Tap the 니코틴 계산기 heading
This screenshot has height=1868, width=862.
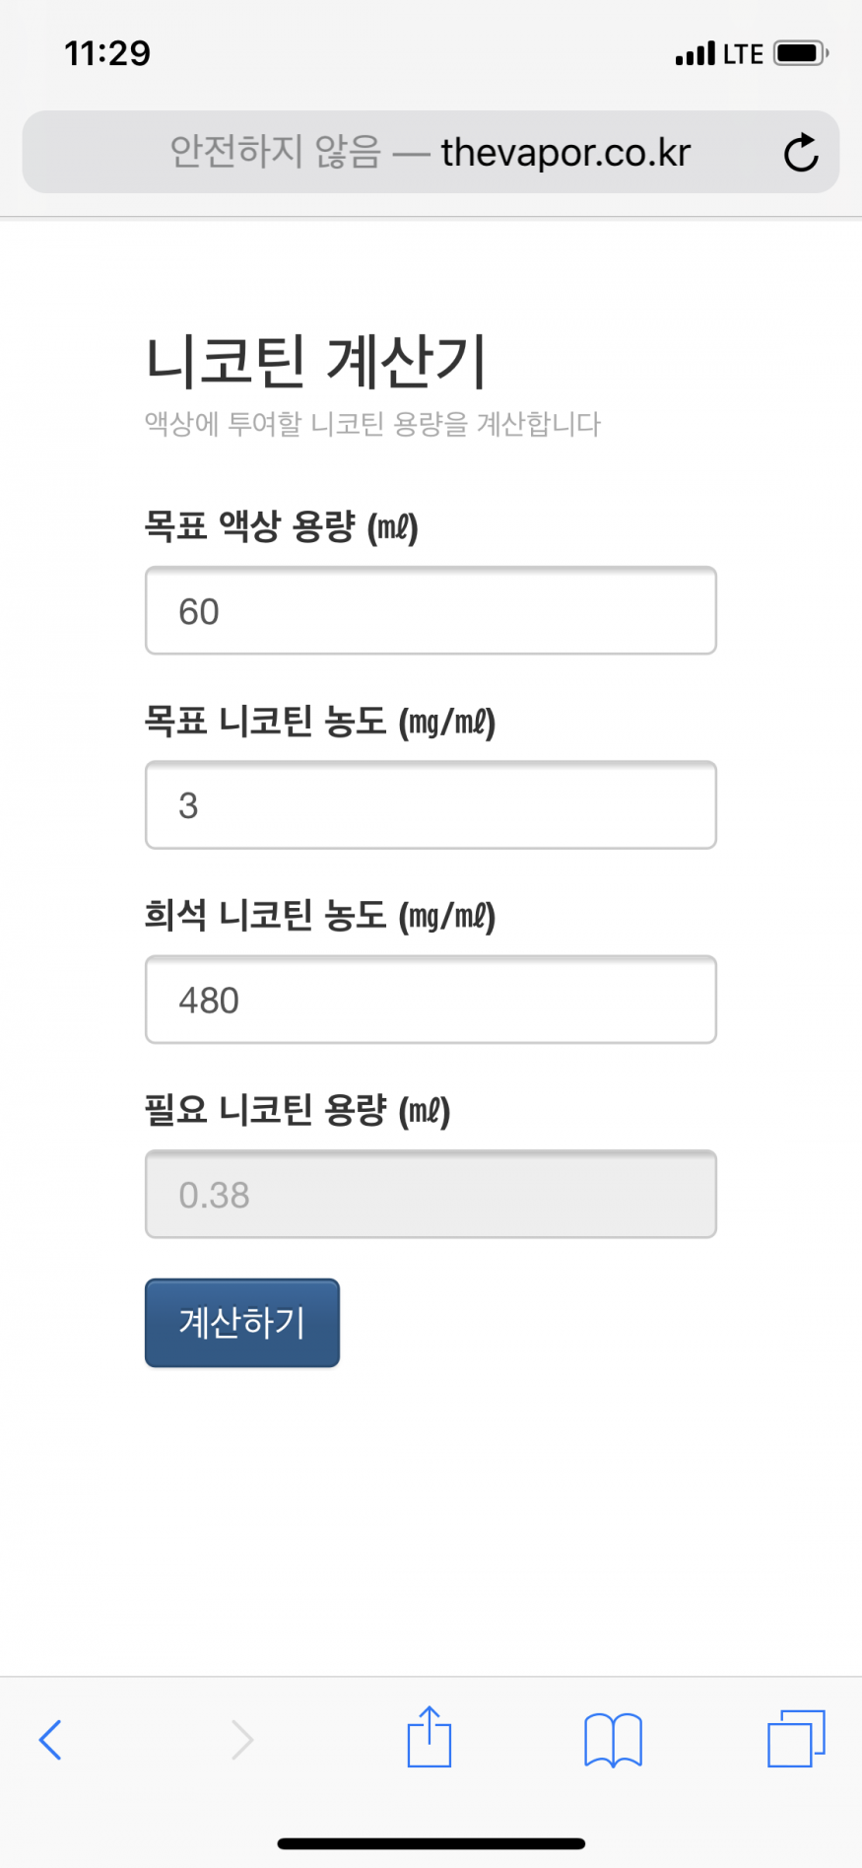tap(316, 361)
